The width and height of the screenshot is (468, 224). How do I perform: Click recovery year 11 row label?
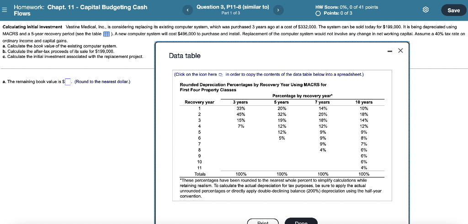pyautogui.click(x=199, y=168)
